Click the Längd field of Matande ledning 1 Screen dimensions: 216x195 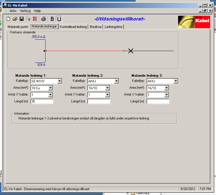click(42, 101)
